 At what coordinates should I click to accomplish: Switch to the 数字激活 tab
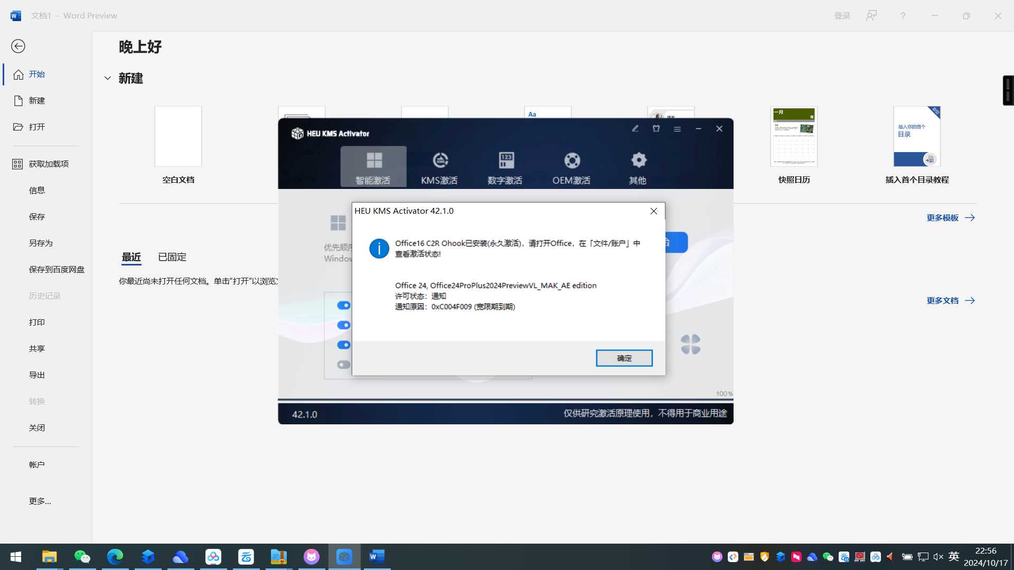505,167
